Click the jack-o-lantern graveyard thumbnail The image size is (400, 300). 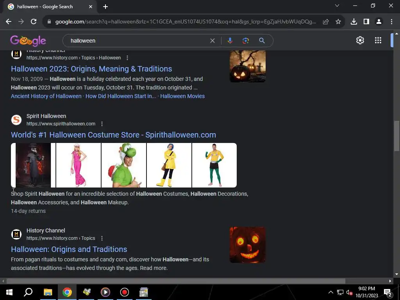point(247,66)
